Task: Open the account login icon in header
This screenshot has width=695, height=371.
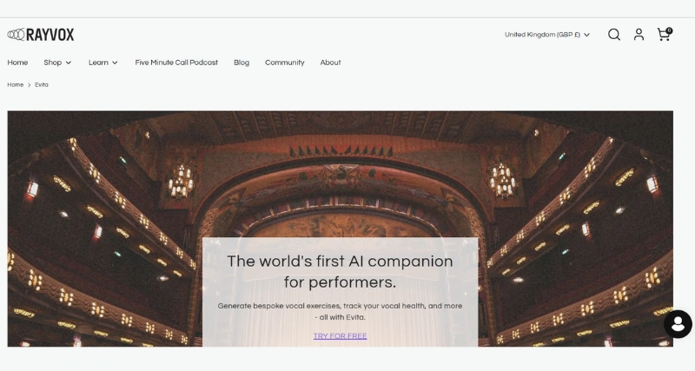Action: (x=639, y=35)
